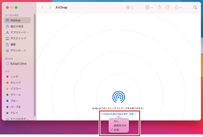The image size is (203, 137).
Task: Click the Applications A-shaped icon
Action: (x=7, y=33)
